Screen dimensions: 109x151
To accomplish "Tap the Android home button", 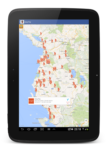I will coord(29,129).
